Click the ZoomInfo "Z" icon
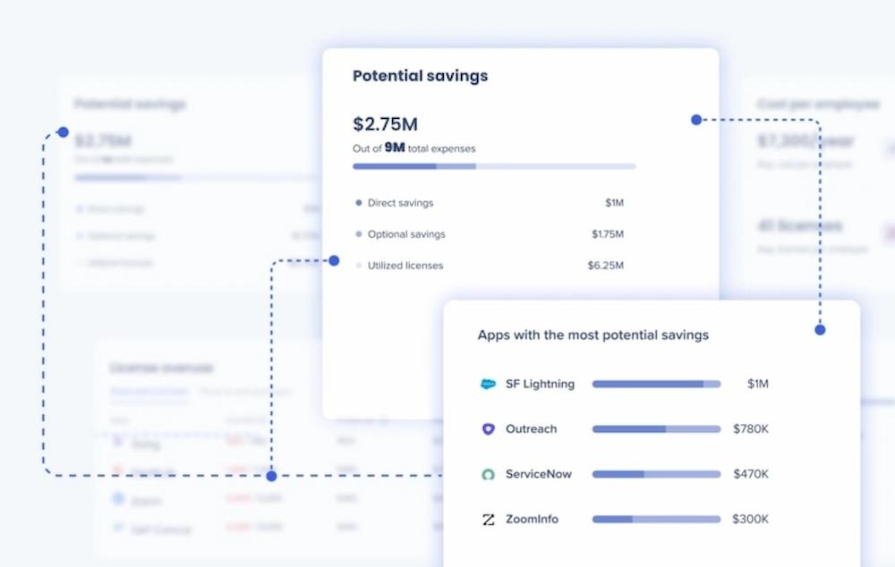Screen dimensions: 895x567 point(489,519)
